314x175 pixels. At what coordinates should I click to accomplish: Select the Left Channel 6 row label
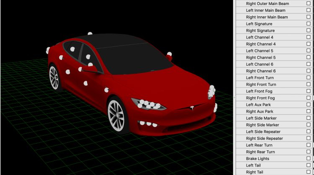pos(260,64)
